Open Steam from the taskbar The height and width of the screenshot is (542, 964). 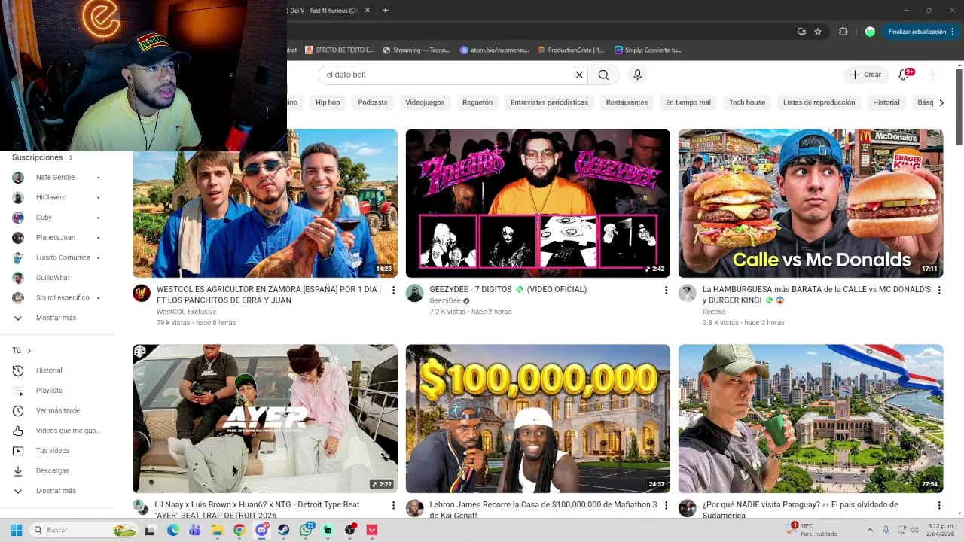pyautogui.click(x=284, y=530)
